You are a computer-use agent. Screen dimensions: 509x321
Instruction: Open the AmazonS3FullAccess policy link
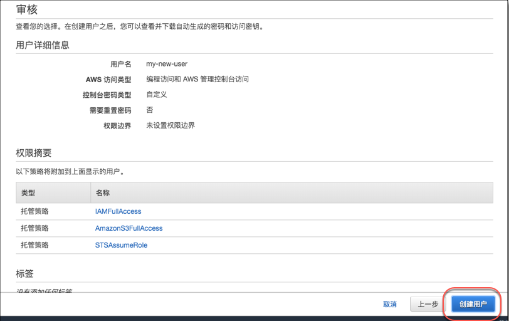click(x=129, y=228)
